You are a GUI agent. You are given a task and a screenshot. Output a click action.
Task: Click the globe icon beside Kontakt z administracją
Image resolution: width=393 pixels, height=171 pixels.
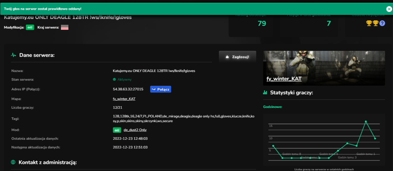click(13, 162)
